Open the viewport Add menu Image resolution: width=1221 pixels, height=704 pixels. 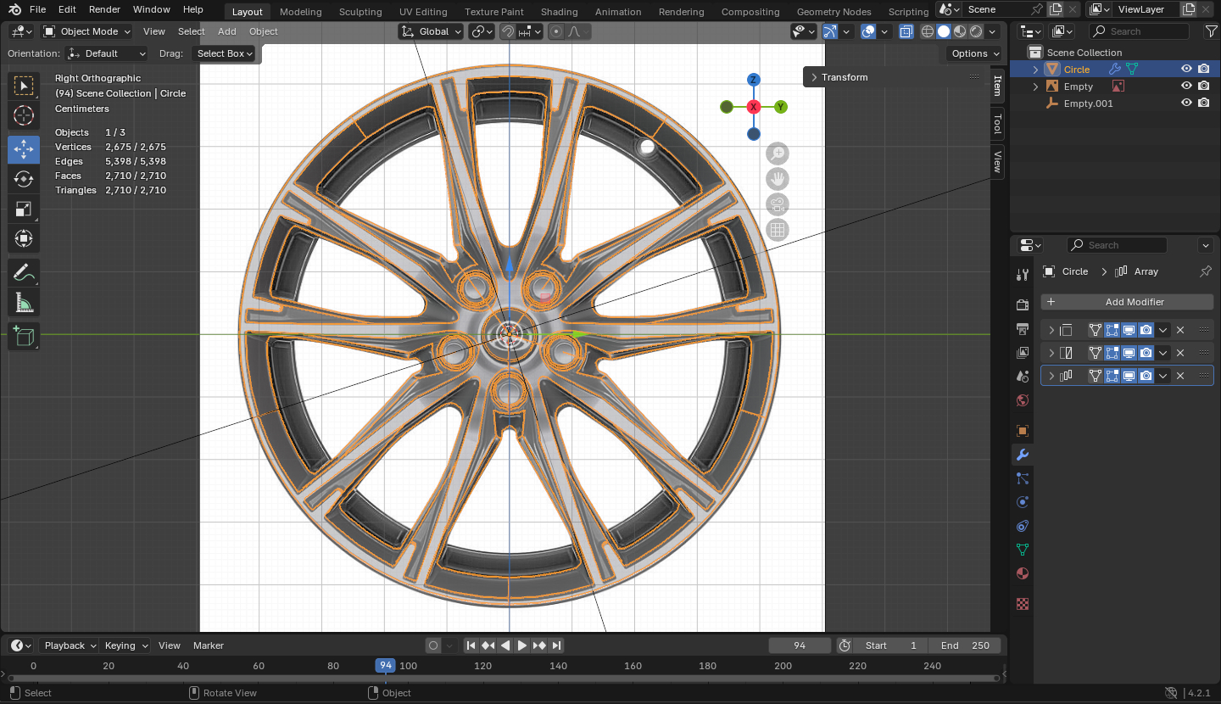[227, 31]
